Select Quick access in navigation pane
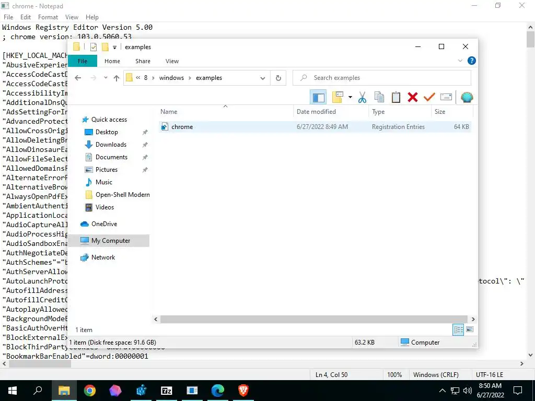Image resolution: width=535 pixels, height=401 pixels. click(109, 120)
